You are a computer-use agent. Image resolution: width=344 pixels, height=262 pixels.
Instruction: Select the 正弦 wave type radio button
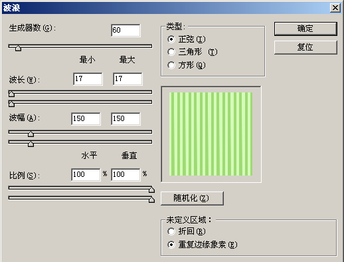(171, 39)
